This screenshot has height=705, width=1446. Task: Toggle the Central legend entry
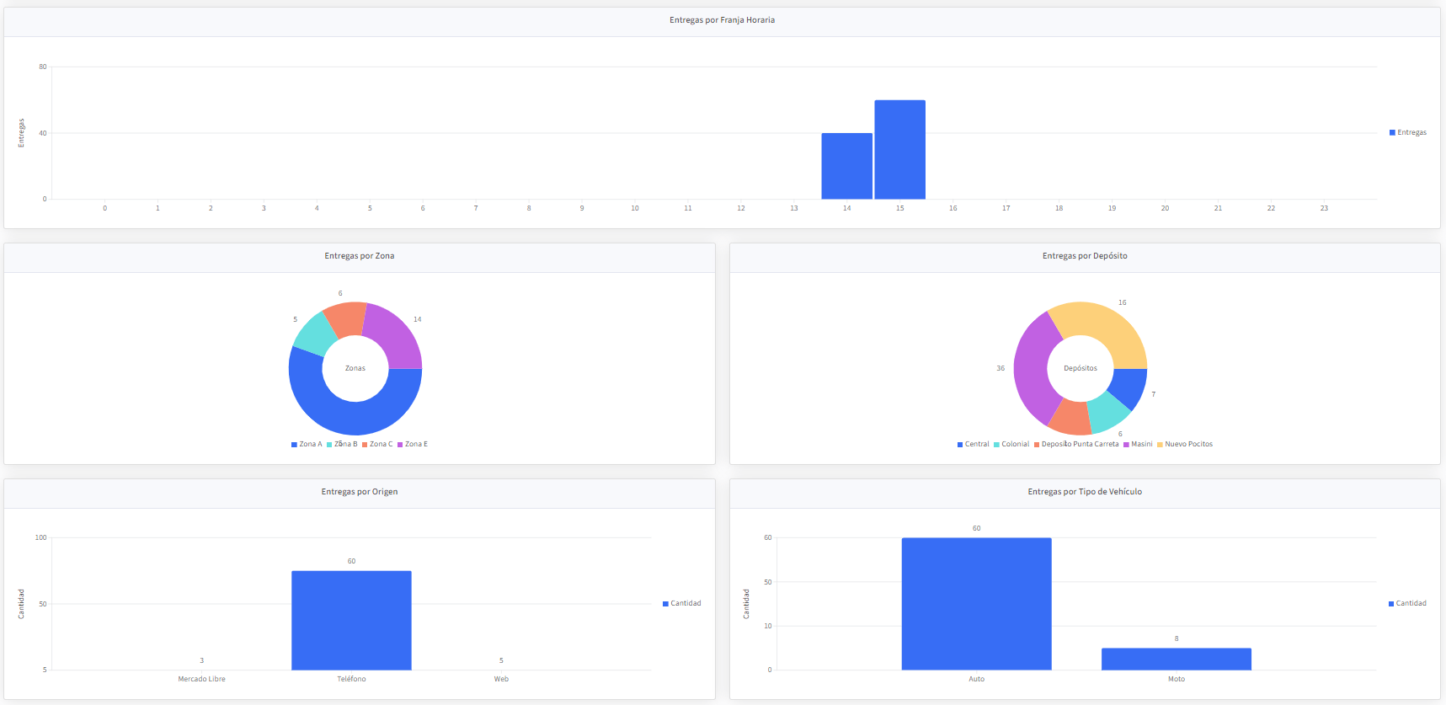tap(973, 444)
